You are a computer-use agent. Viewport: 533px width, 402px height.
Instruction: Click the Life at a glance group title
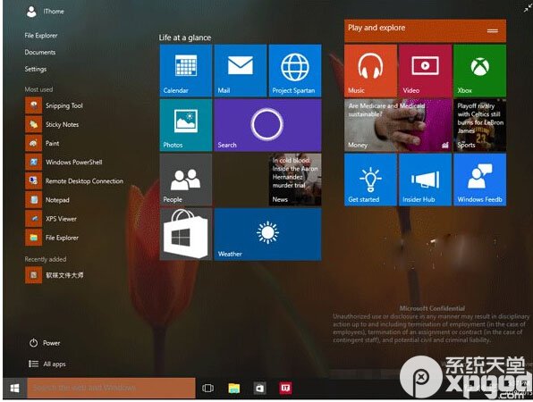coord(184,38)
